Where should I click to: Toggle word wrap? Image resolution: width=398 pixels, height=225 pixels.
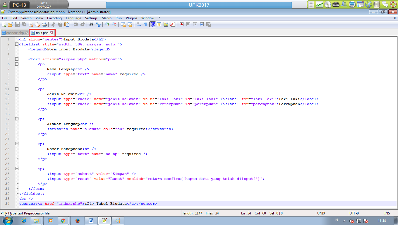(138, 24)
